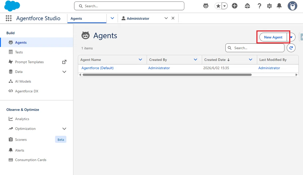Expand the Data section chevron
This screenshot has width=303, height=175.
coord(64,72)
